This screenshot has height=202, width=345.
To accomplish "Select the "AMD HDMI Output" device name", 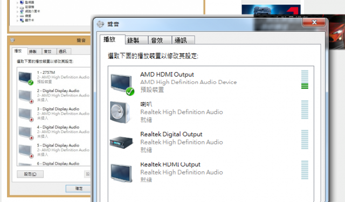I will pyautogui.click(x=167, y=74).
